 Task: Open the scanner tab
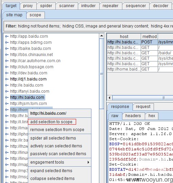(67, 6)
